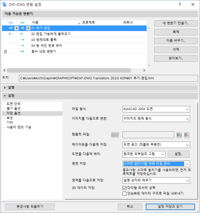The width and height of the screenshot is (200, 213).
Task: Click blue left arrow in 02 편집 가능하게 불러오기 row
Action: [x=11, y=34]
